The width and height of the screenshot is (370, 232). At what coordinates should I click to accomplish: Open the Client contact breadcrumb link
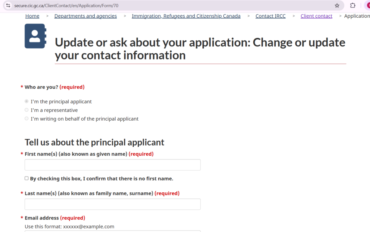[316, 16]
